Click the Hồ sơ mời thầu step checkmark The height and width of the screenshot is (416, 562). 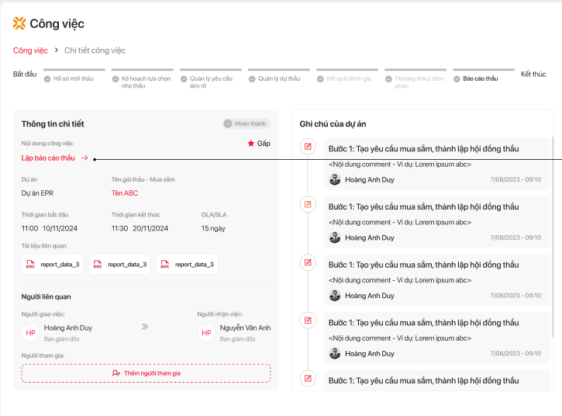click(x=47, y=78)
